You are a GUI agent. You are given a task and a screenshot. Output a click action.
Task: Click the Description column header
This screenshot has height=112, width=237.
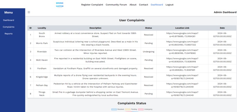click(x=95, y=28)
